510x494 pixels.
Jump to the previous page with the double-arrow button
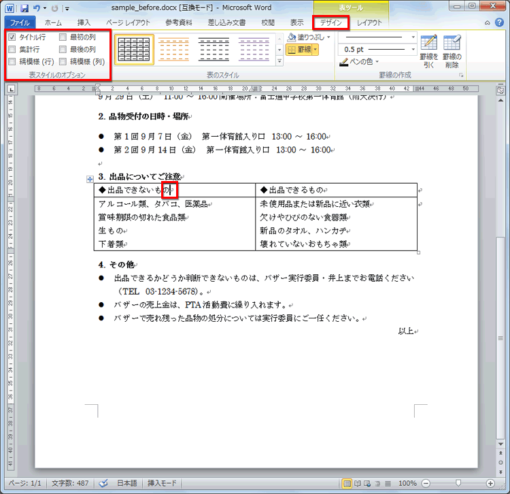click(x=500, y=453)
